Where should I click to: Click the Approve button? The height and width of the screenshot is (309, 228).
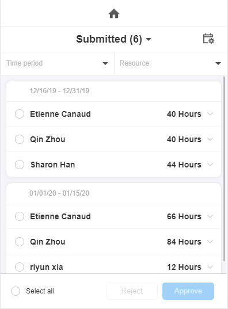(188, 291)
